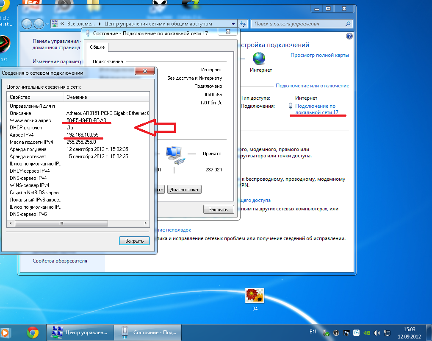Click the safely remove hardware tray icon
Image resolution: width=432 pixels, height=341 pixels.
(326, 333)
